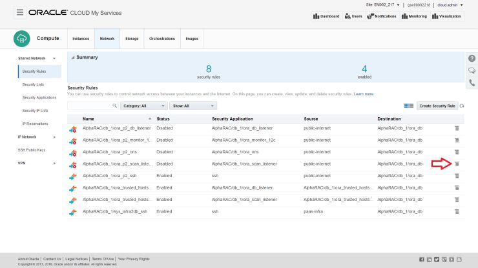Switch to the grid/list view toggle
This screenshot has width=478, height=268.
408,106
